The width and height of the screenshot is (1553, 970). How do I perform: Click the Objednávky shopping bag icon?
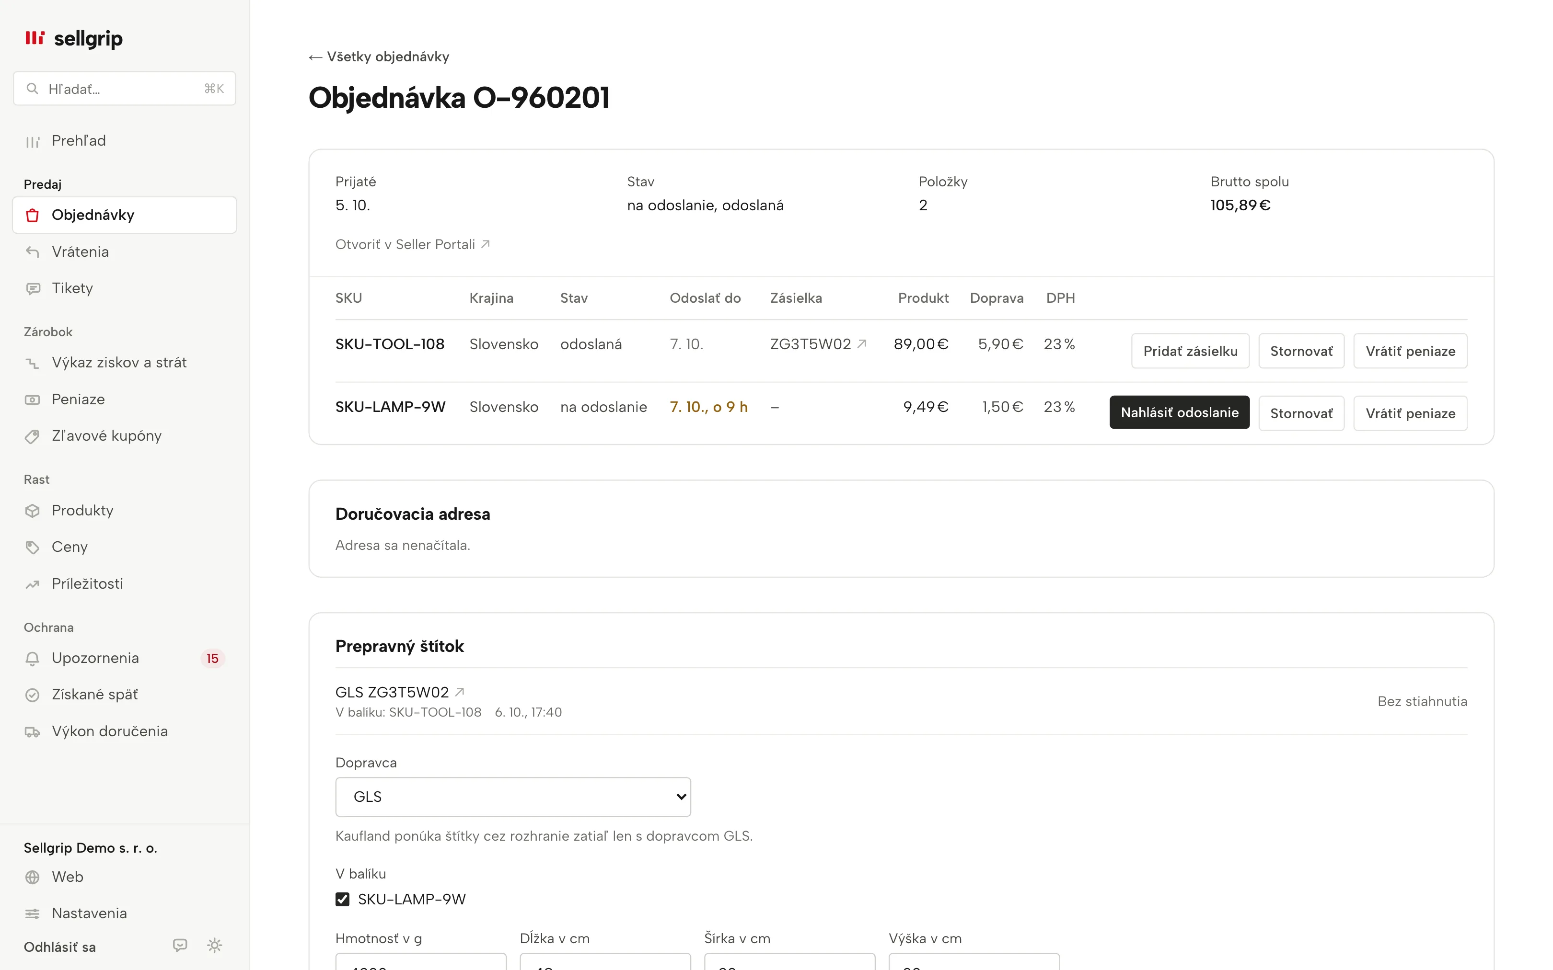click(33, 216)
